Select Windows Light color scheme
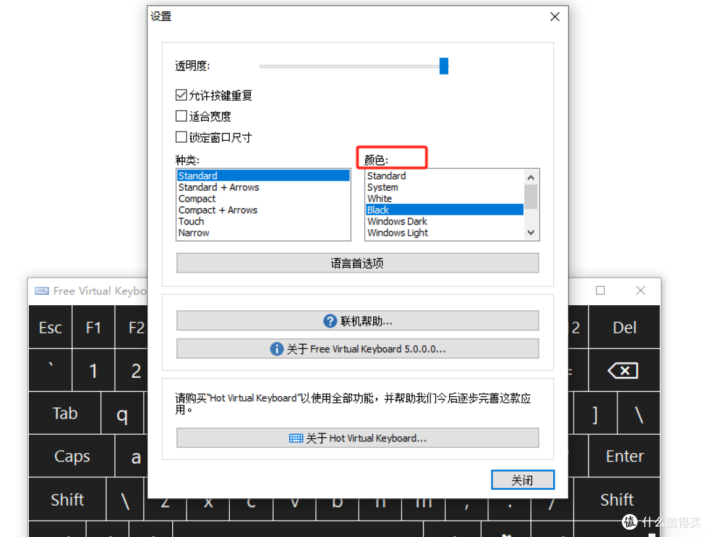 (444, 233)
